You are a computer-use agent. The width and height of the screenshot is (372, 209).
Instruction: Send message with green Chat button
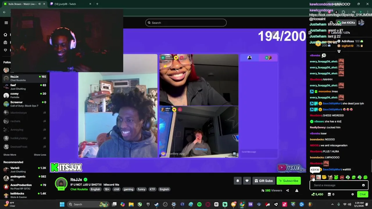point(363,194)
